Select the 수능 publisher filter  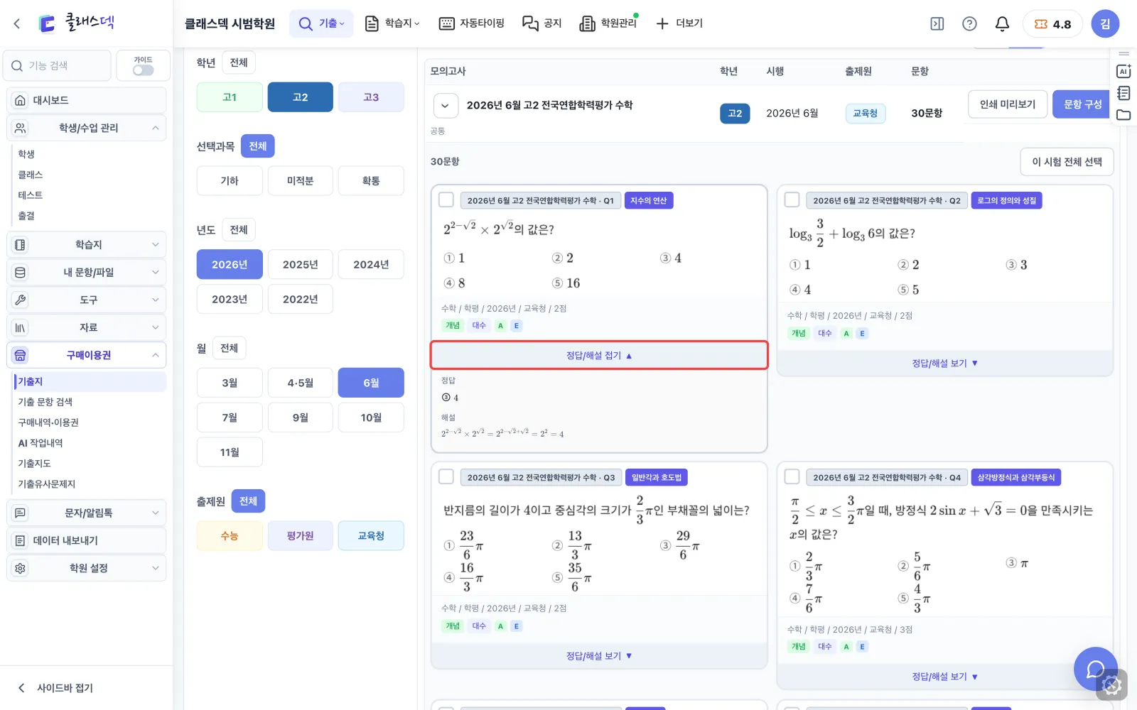pyautogui.click(x=230, y=536)
